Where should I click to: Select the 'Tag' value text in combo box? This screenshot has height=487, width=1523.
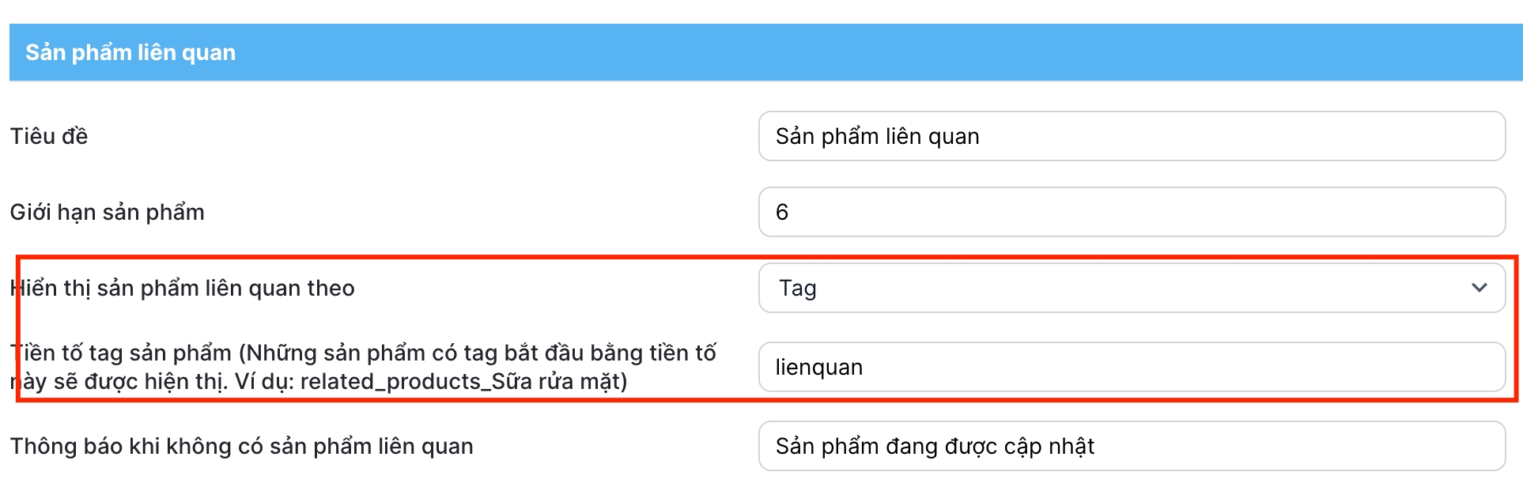pos(797,288)
